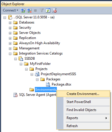The image size is (112, 132).
Task: Select the SSISDB tree label
Action: coord(30,59)
